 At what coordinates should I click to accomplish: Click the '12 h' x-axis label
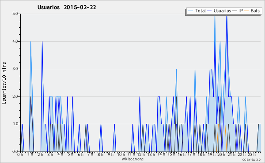141,155
